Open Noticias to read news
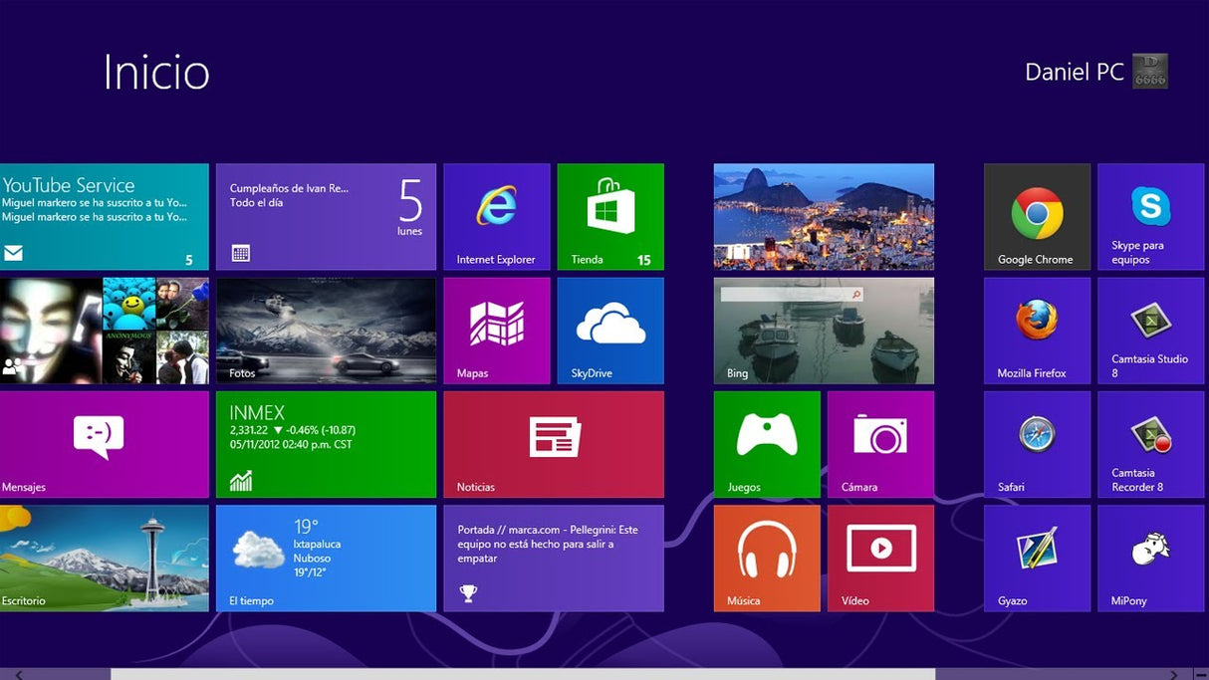1209x680 pixels. point(554,444)
